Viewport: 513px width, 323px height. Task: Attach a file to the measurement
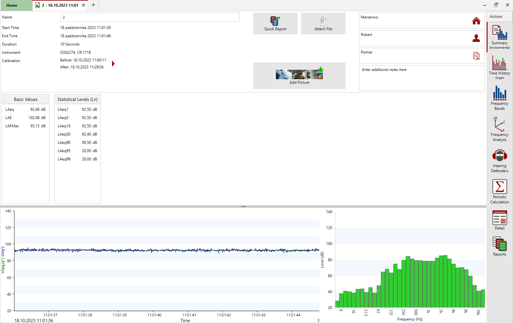click(323, 24)
